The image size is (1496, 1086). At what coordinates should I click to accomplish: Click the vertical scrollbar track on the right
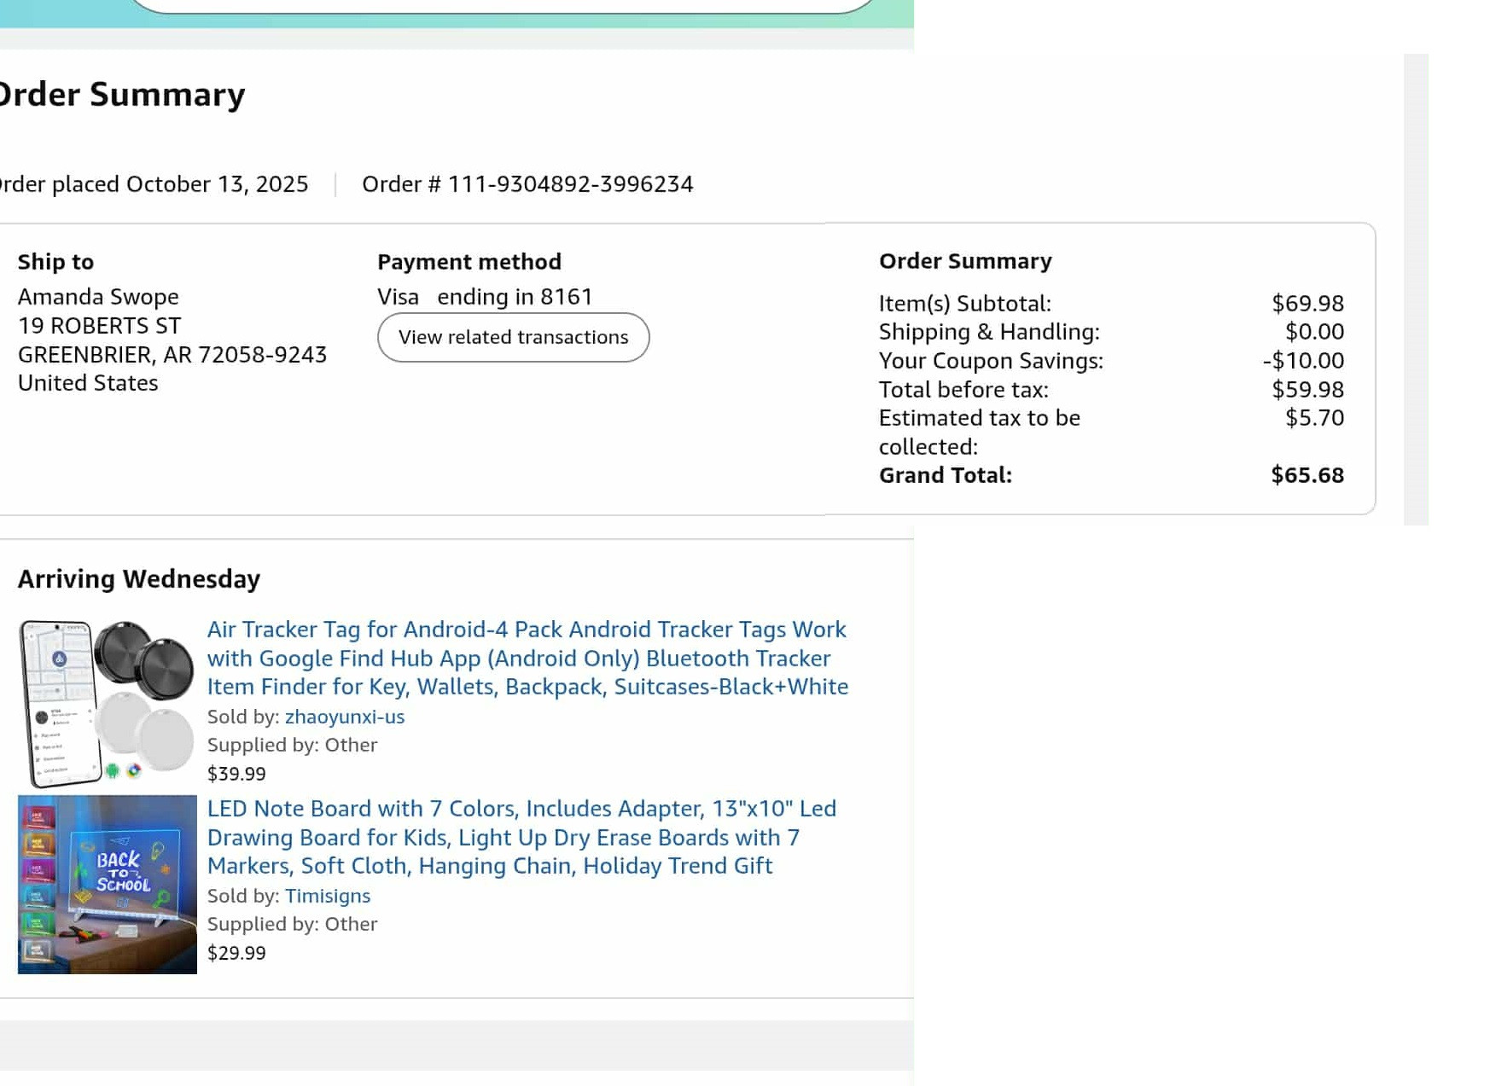pos(1416,290)
